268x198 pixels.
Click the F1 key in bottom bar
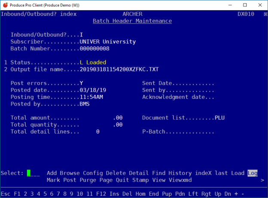pyautogui.click(x=17, y=194)
